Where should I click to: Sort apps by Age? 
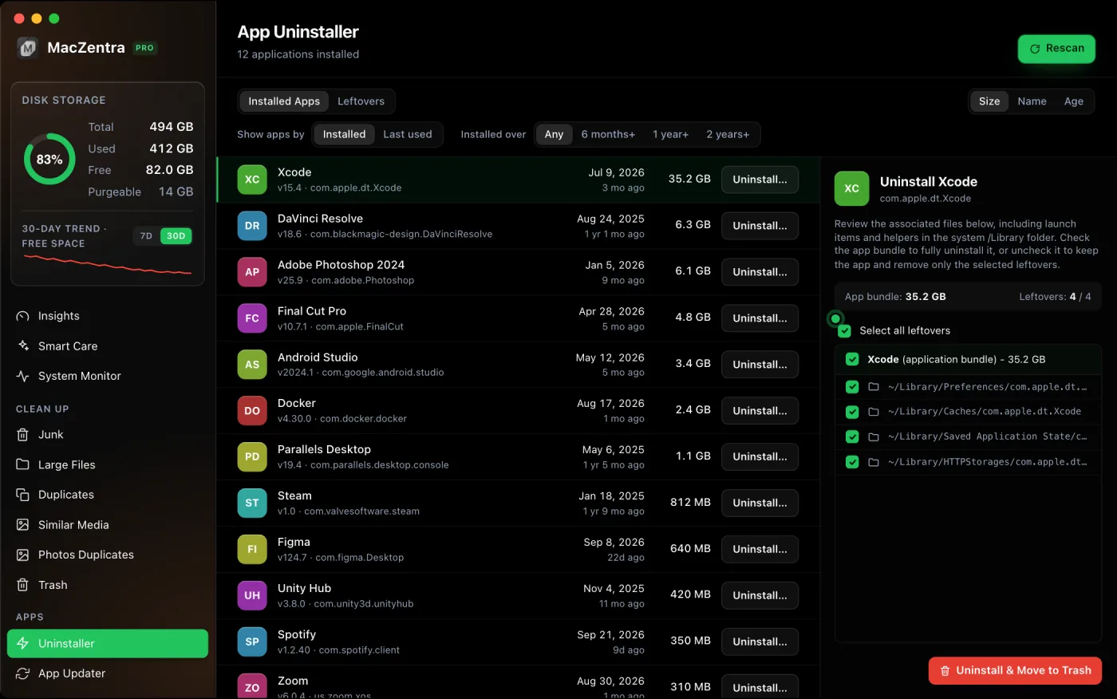click(1074, 101)
